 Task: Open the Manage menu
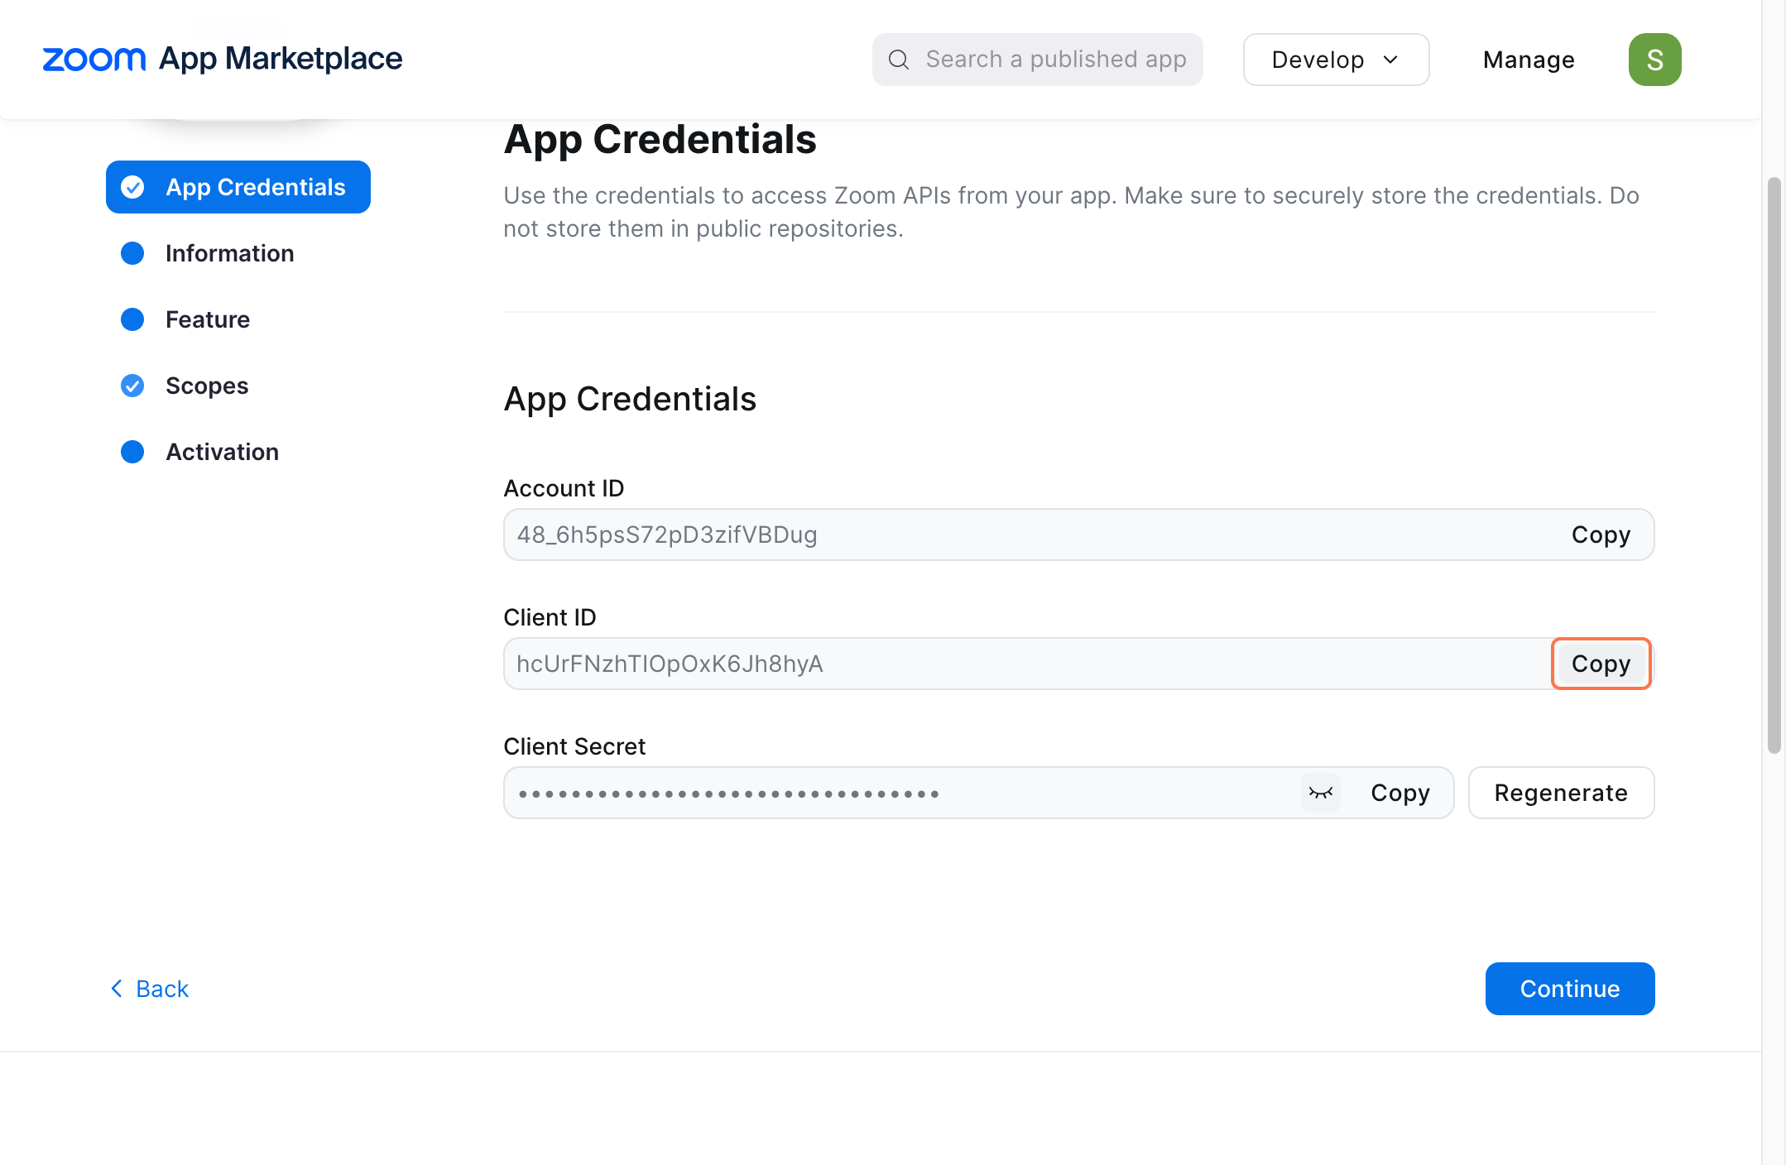click(x=1529, y=60)
